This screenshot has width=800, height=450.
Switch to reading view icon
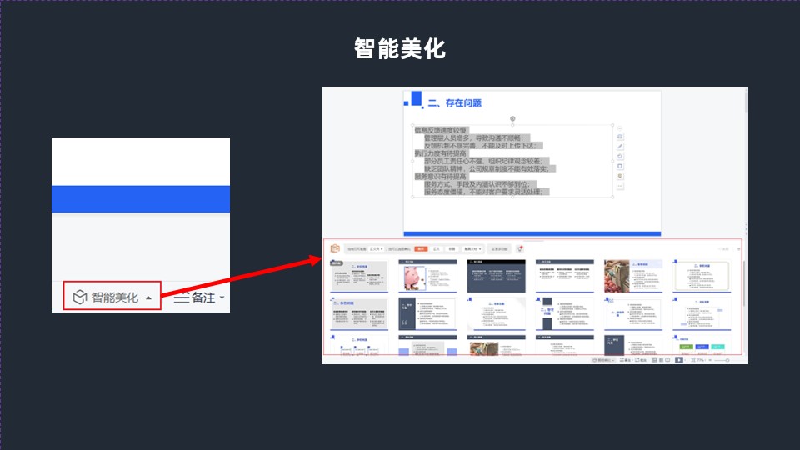[x=667, y=360]
